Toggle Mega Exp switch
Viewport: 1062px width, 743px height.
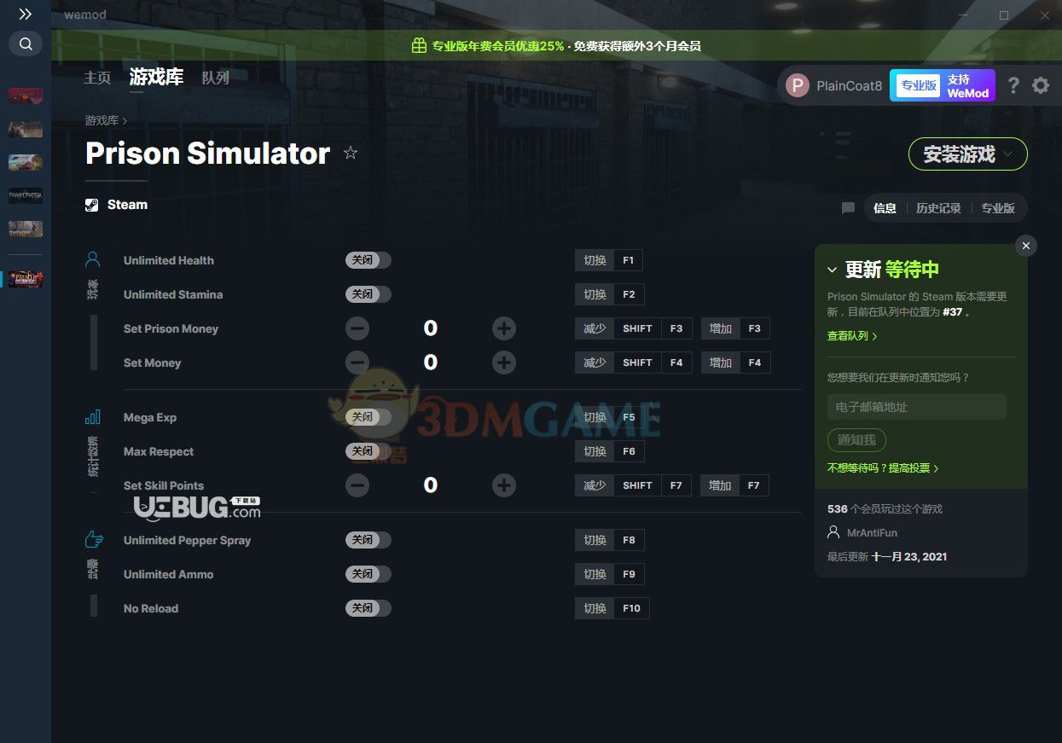click(369, 417)
